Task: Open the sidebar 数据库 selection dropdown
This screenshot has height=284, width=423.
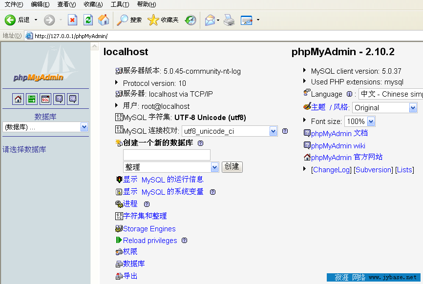Action: (45, 127)
